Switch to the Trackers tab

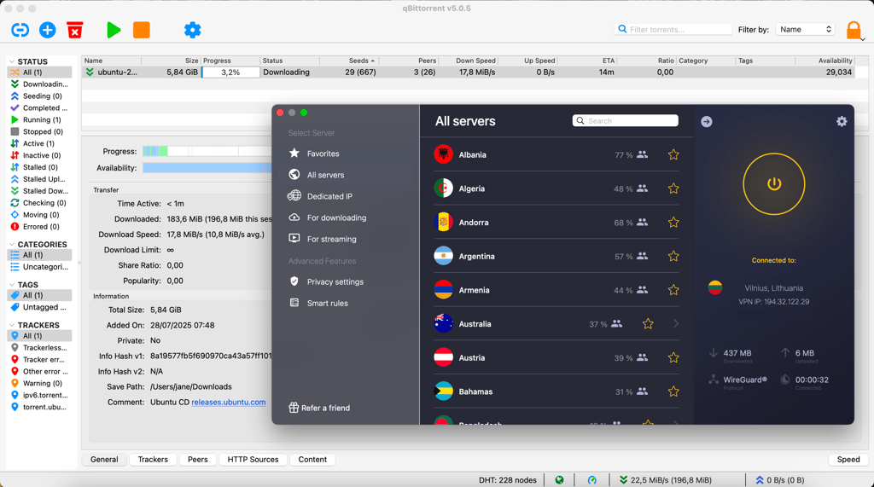[x=153, y=460]
